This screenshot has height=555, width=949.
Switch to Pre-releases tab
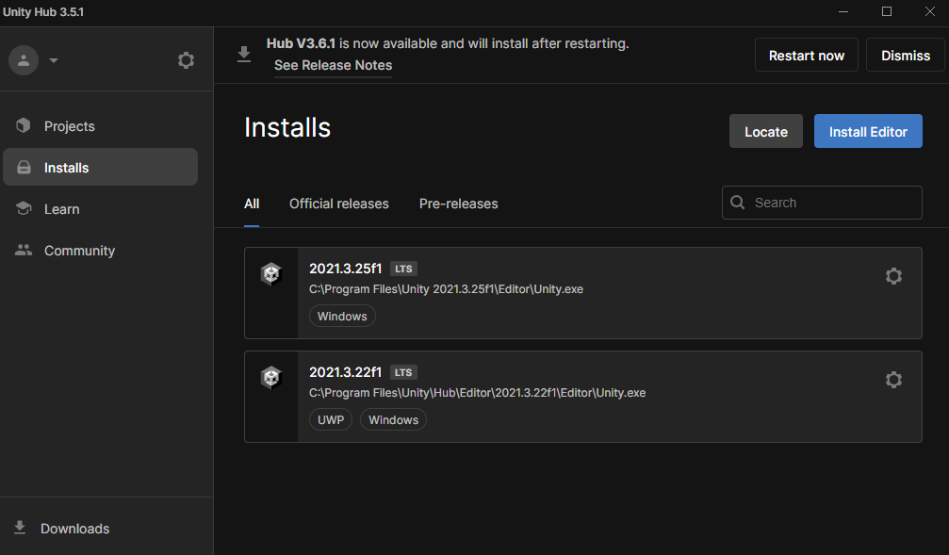(458, 204)
